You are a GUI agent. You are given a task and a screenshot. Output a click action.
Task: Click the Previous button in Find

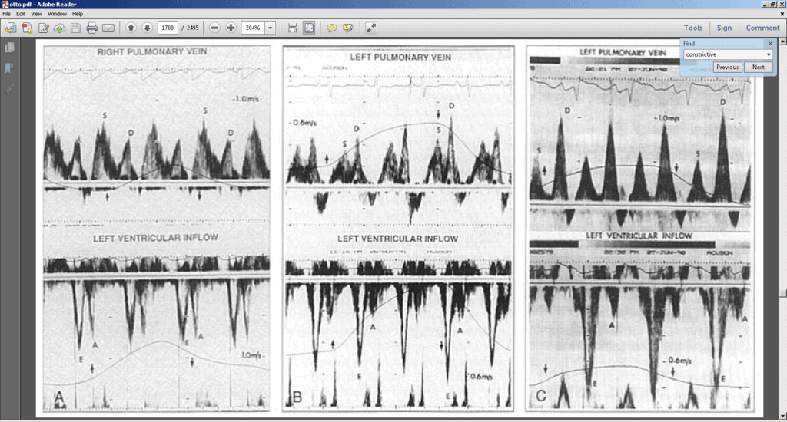click(x=727, y=68)
